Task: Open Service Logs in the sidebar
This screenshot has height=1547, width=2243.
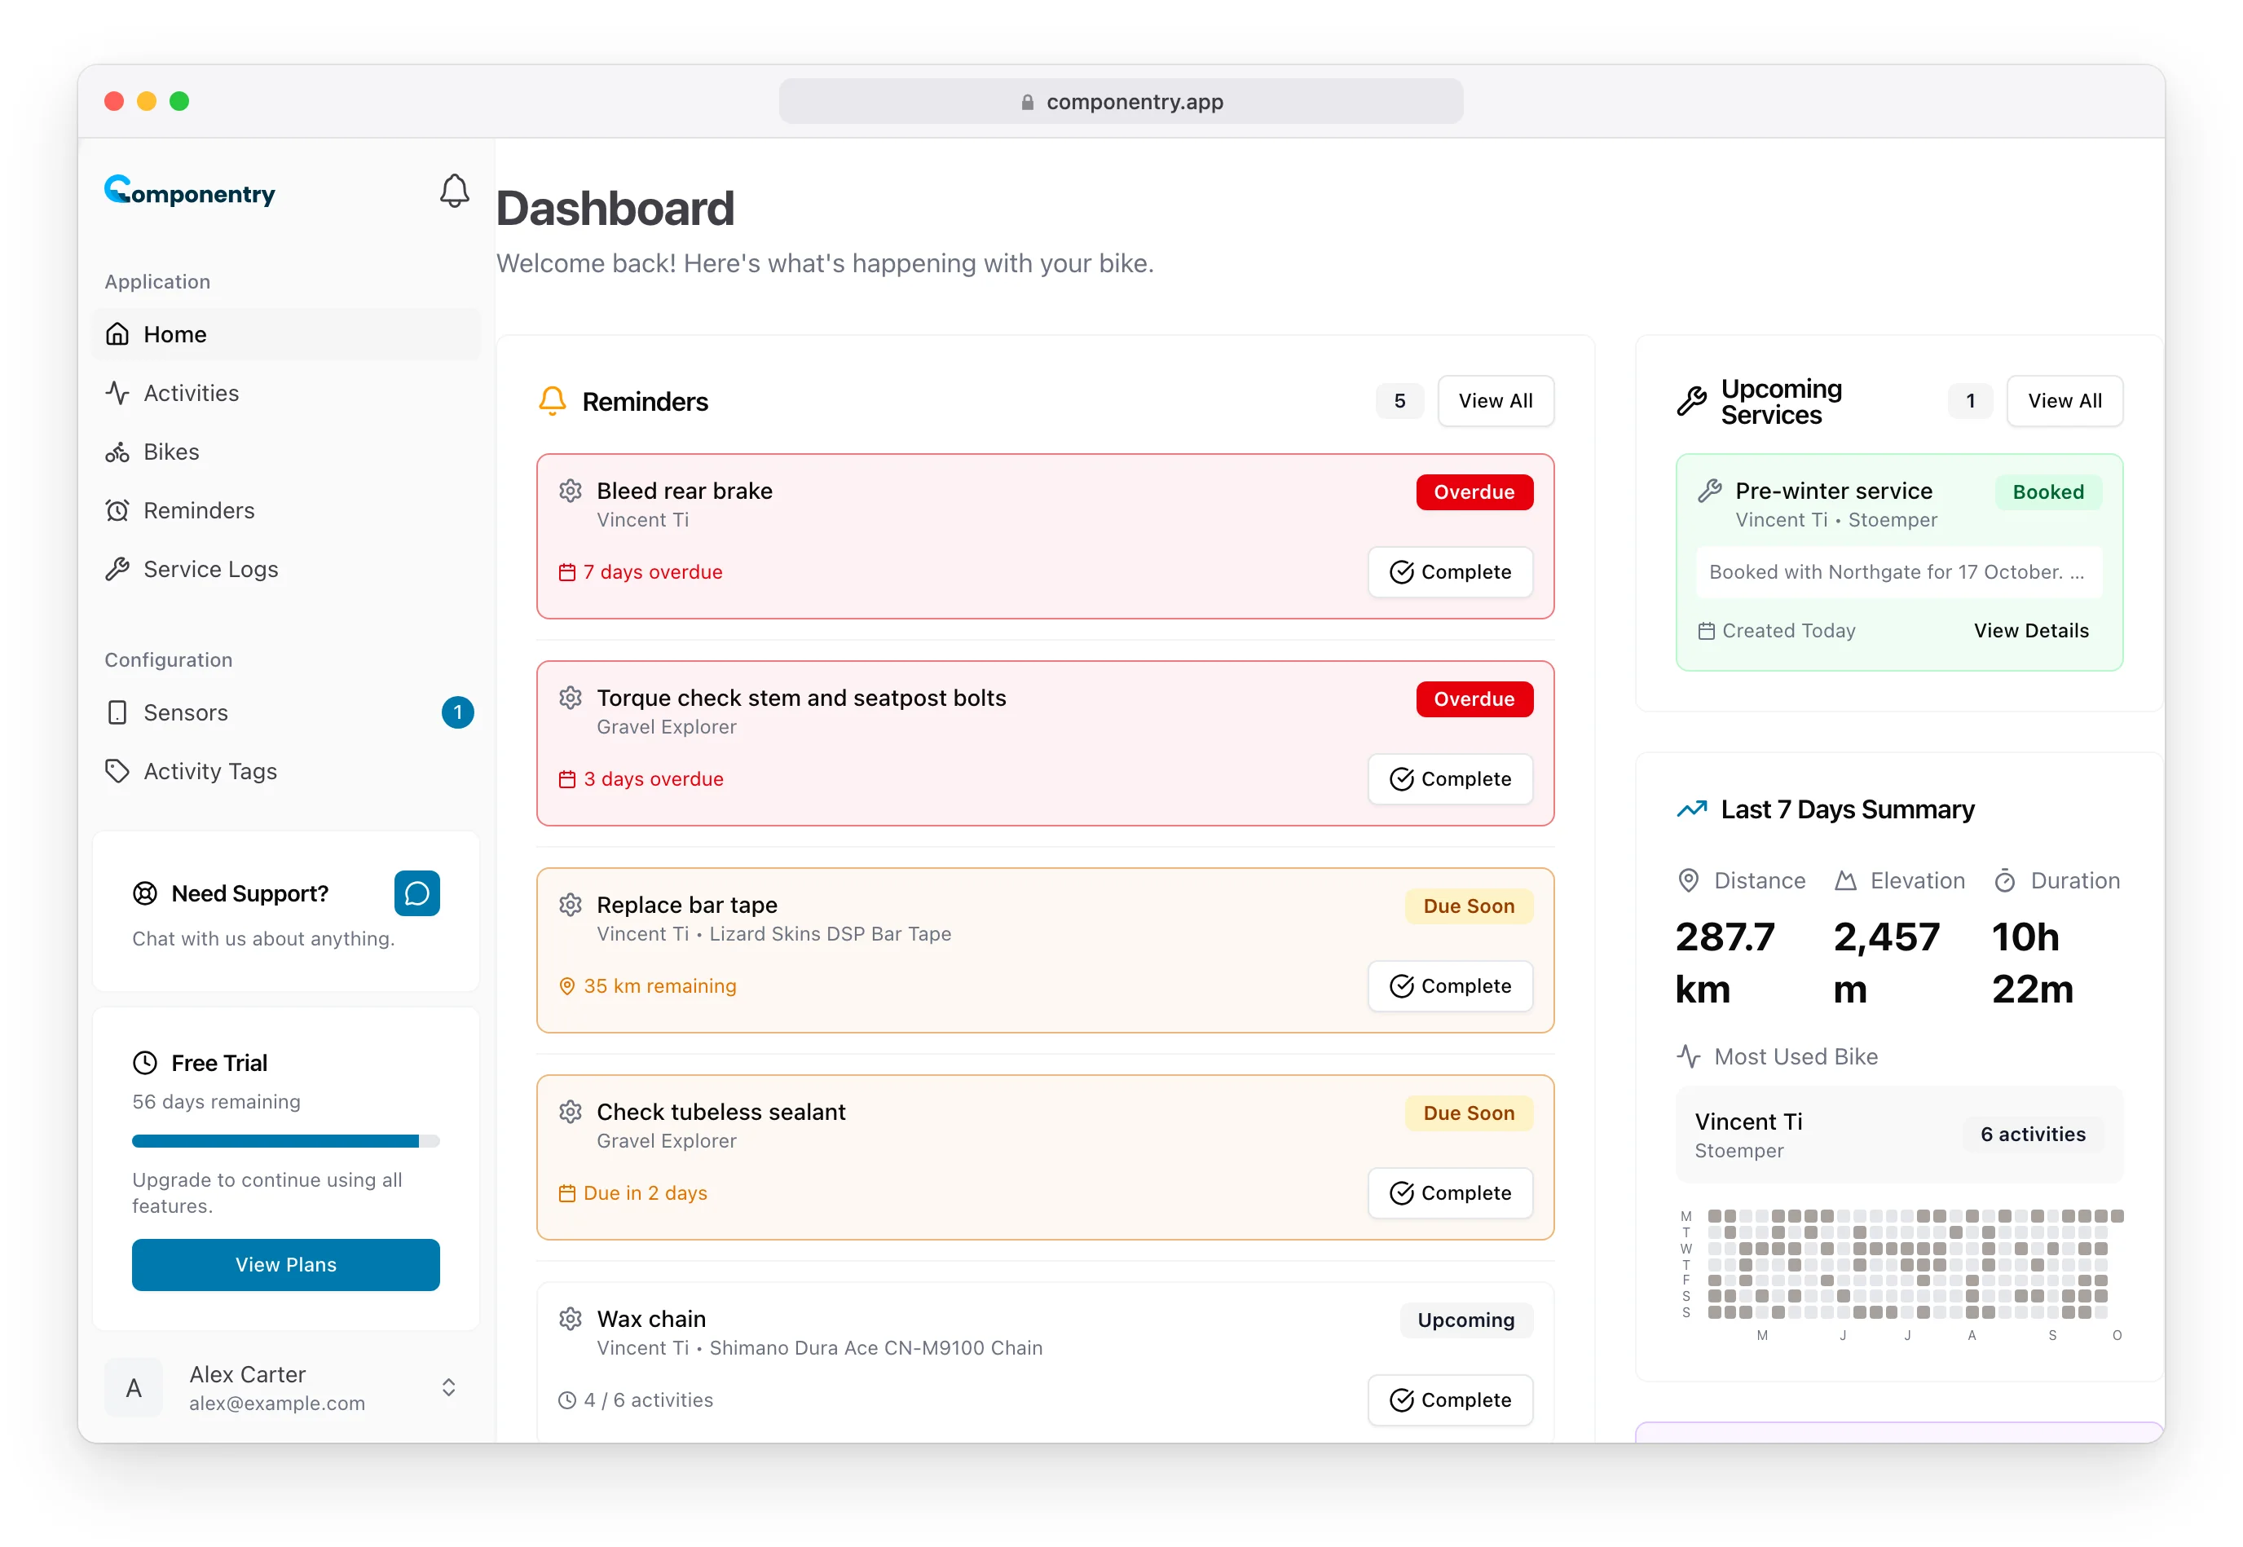Action: (x=286, y=569)
